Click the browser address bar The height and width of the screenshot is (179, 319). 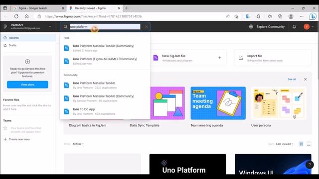(130, 16)
